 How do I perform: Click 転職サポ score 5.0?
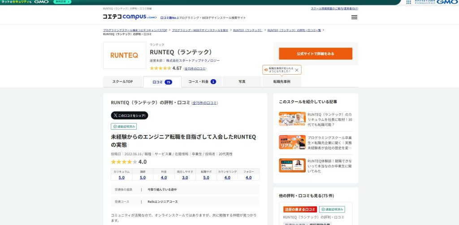[206, 178]
